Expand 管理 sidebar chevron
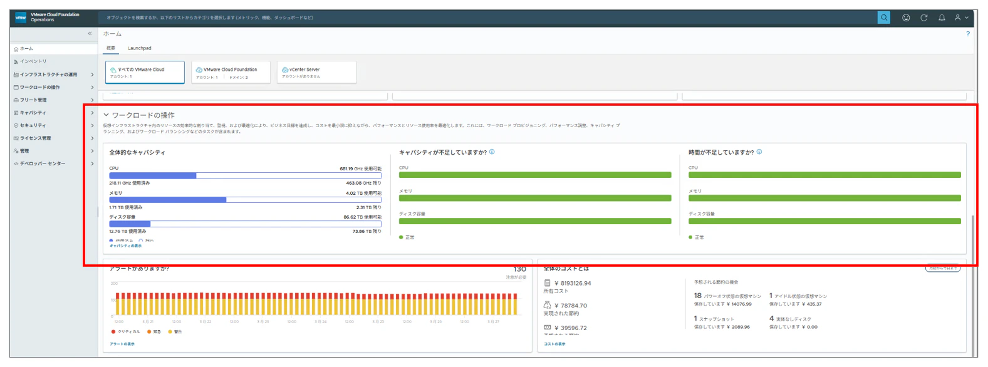This screenshot has width=988, height=367. click(x=92, y=151)
